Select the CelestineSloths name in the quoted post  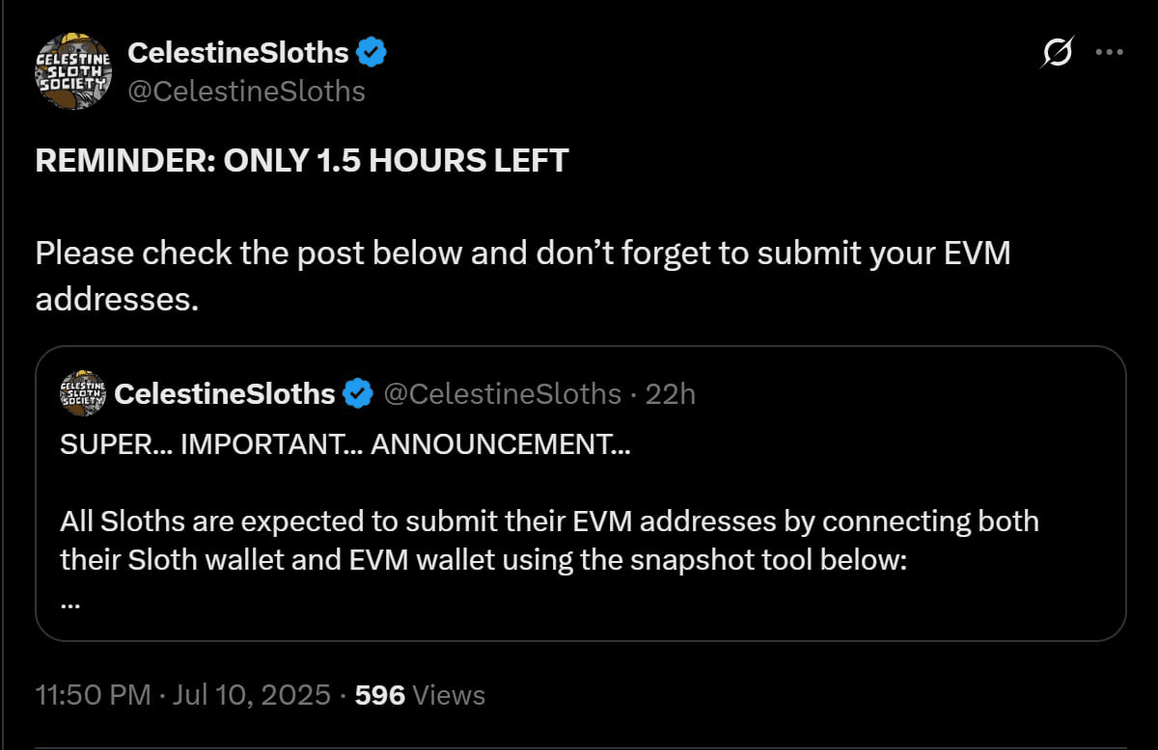coord(224,393)
